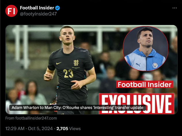Open the 2,705 Views count
182x136 pixels.
68,129
